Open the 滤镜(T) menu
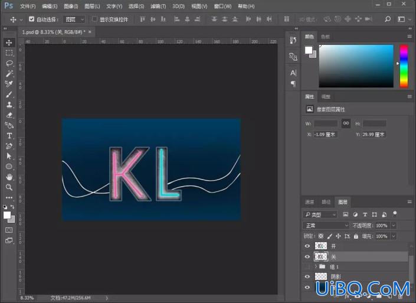Screen dimensions: 416x303 158,6
